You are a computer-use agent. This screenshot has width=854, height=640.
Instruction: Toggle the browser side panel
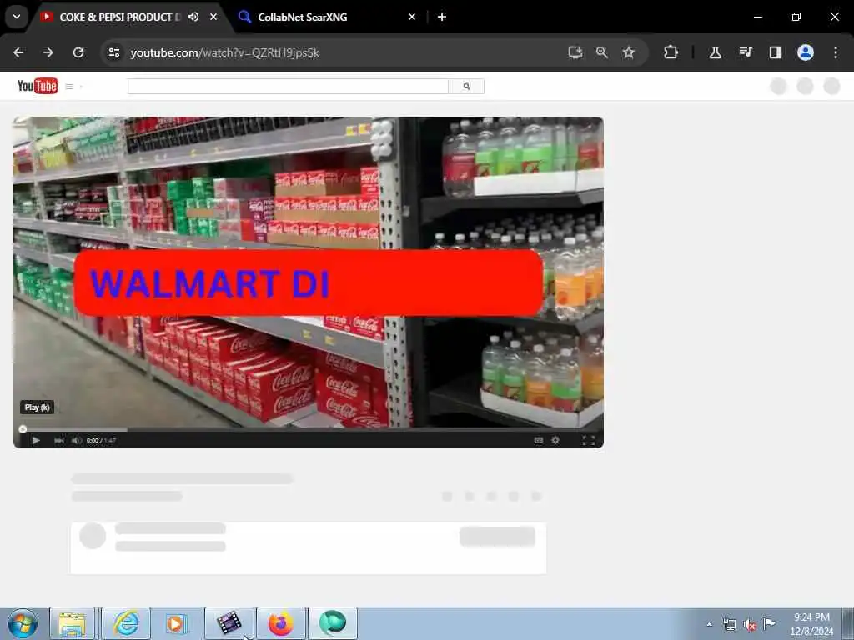(x=776, y=52)
